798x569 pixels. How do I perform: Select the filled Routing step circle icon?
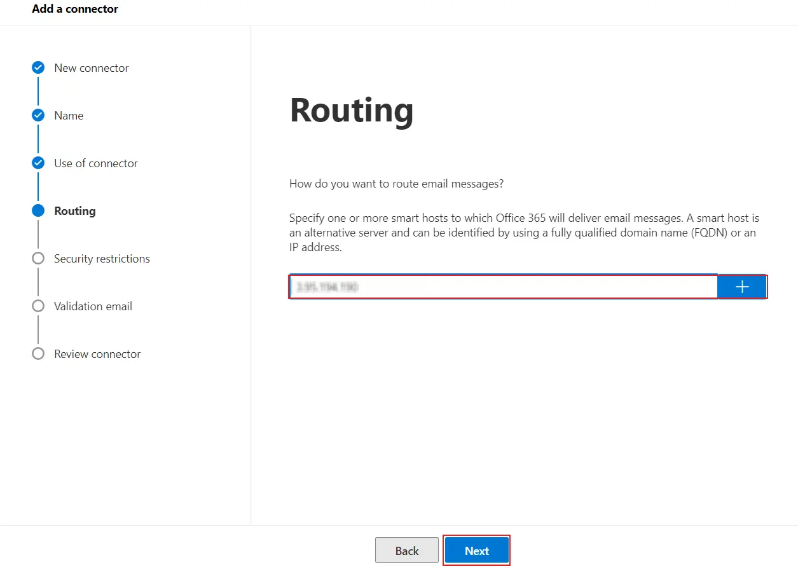click(x=38, y=210)
